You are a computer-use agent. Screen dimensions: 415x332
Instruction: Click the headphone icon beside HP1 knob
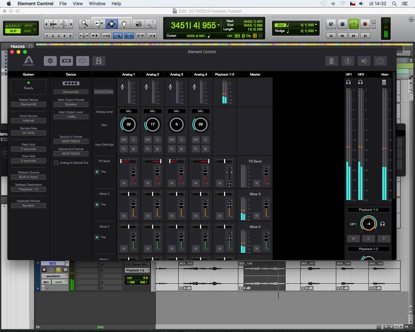point(383,224)
